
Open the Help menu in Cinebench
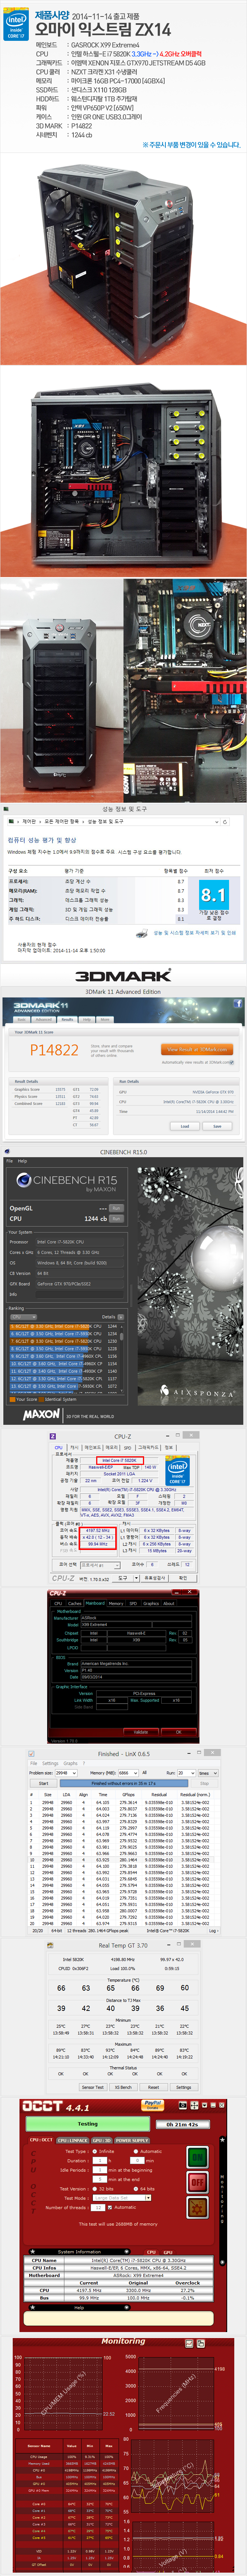[x=22, y=1161]
